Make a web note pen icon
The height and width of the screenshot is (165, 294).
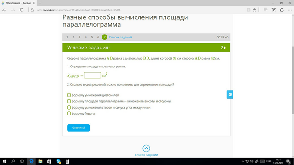(x=274, y=10)
